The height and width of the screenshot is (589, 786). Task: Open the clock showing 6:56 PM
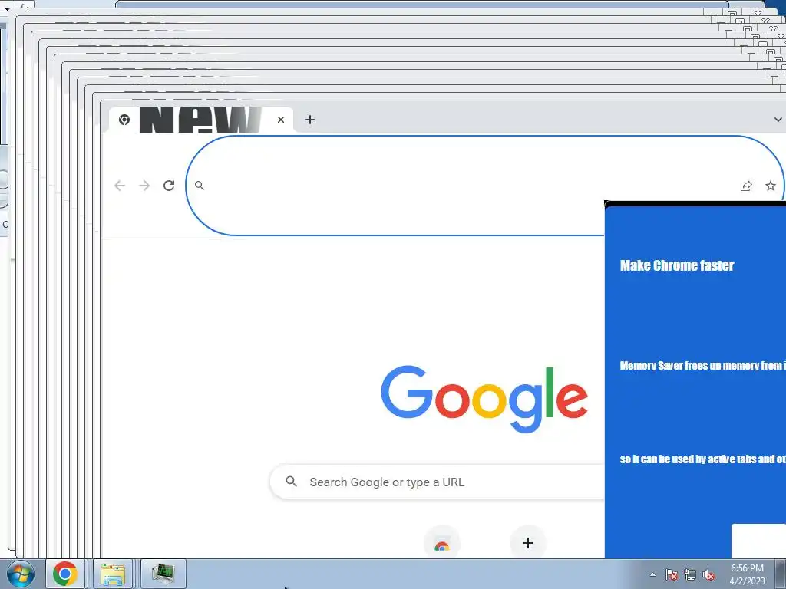tap(747, 574)
